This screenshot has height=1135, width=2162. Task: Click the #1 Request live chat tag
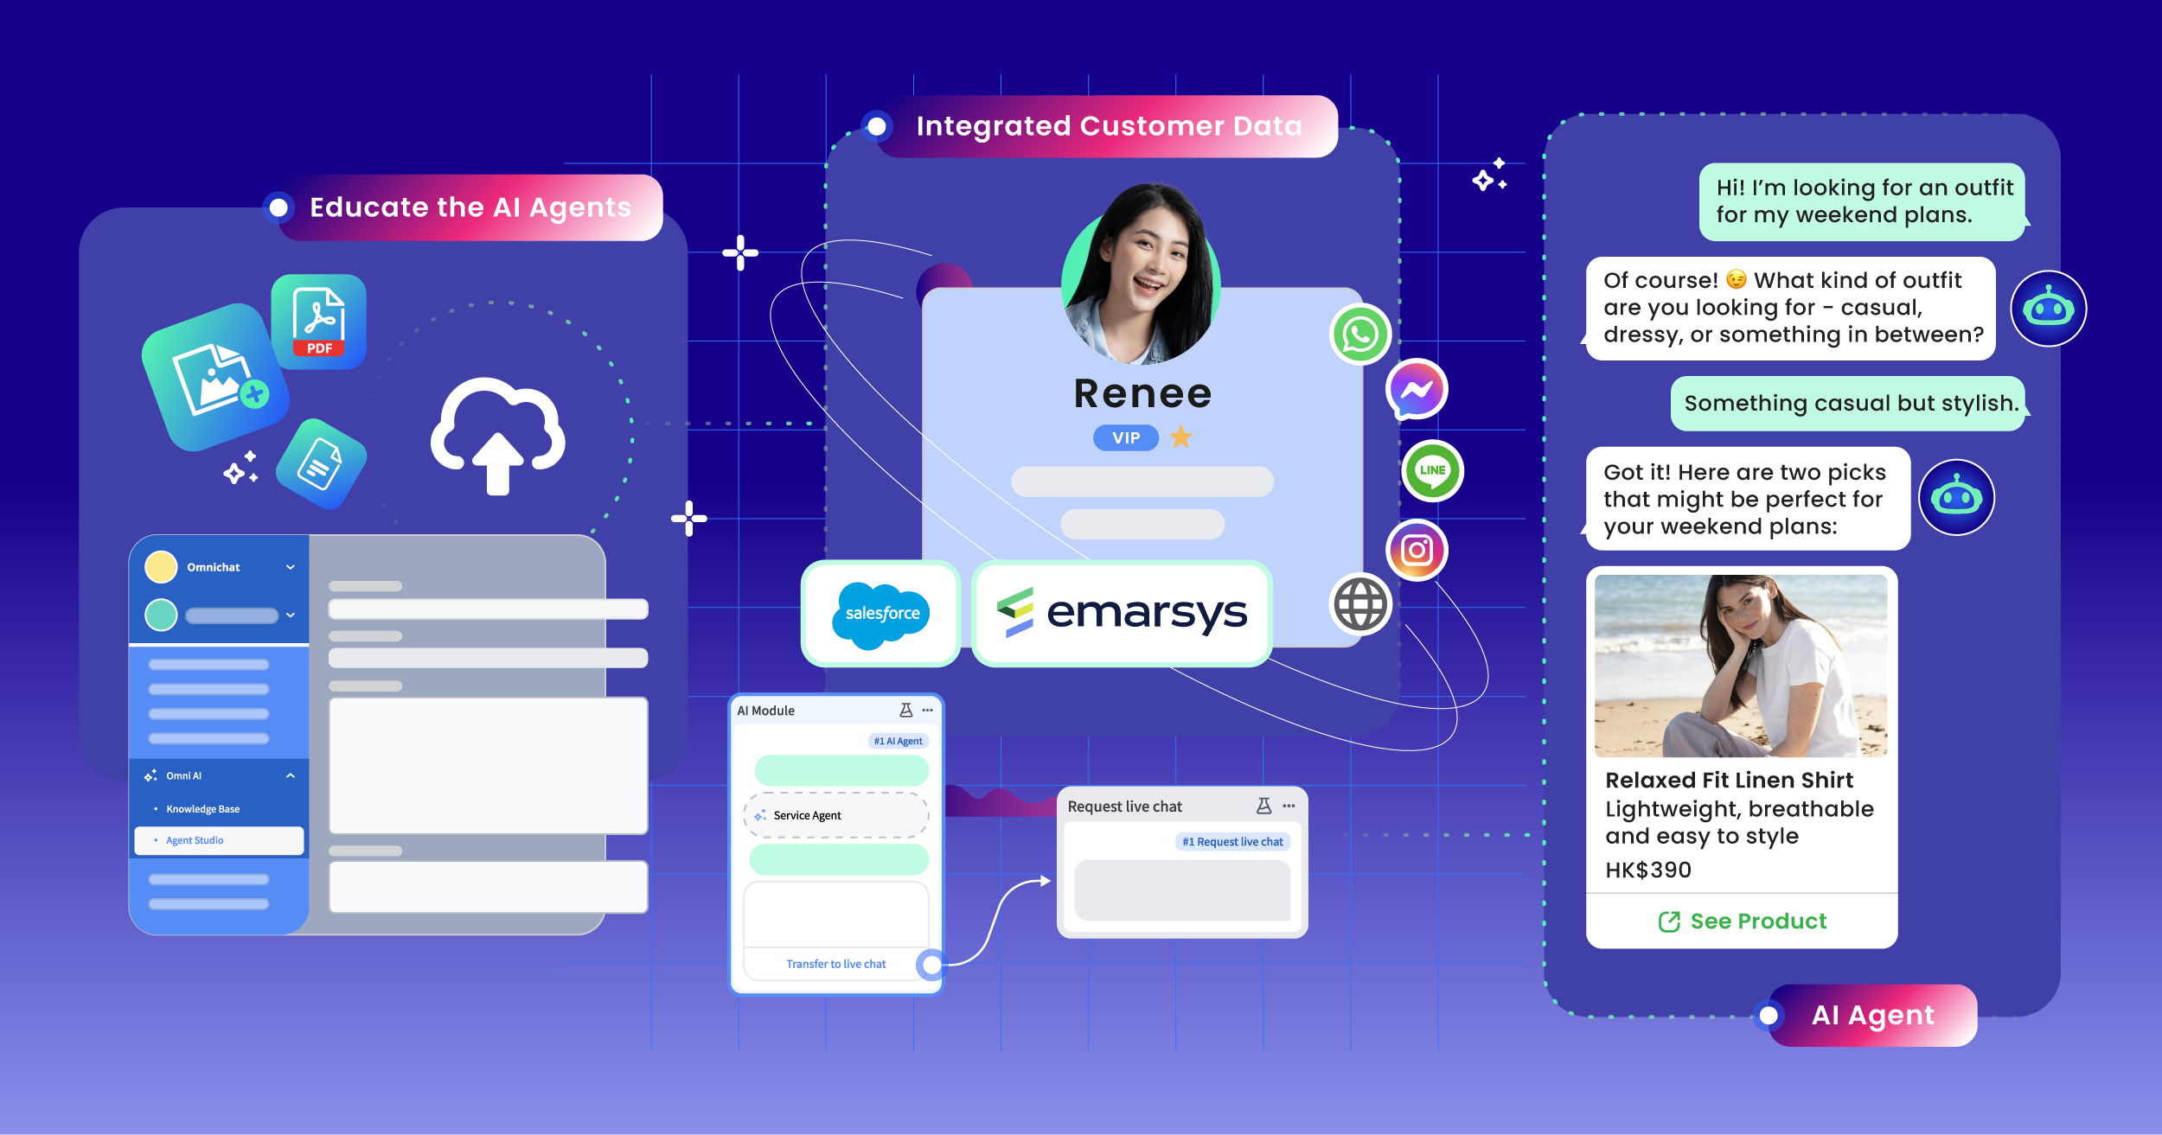(x=1232, y=842)
